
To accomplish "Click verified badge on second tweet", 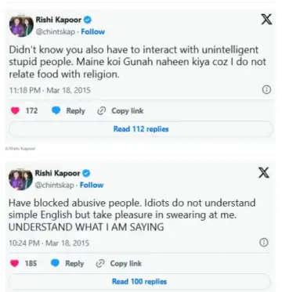I will (x=86, y=173).
